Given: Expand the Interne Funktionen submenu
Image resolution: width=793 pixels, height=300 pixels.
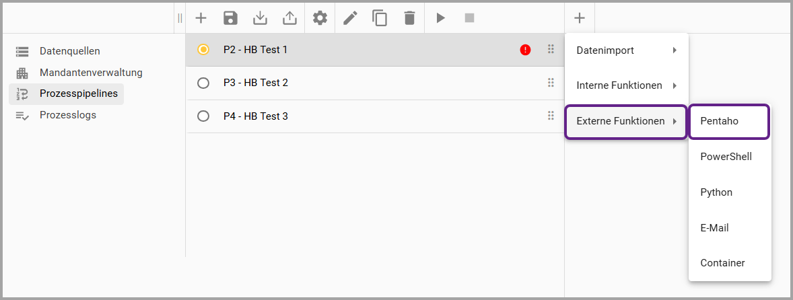Looking at the screenshot, I should (x=626, y=85).
